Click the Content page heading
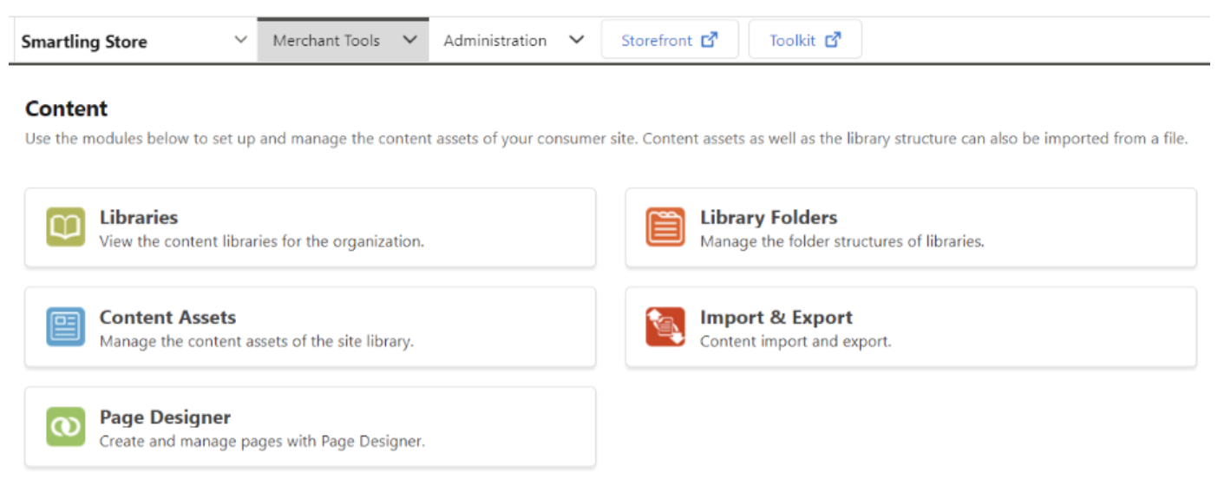This screenshot has height=486, width=1218. click(x=67, y=108)
